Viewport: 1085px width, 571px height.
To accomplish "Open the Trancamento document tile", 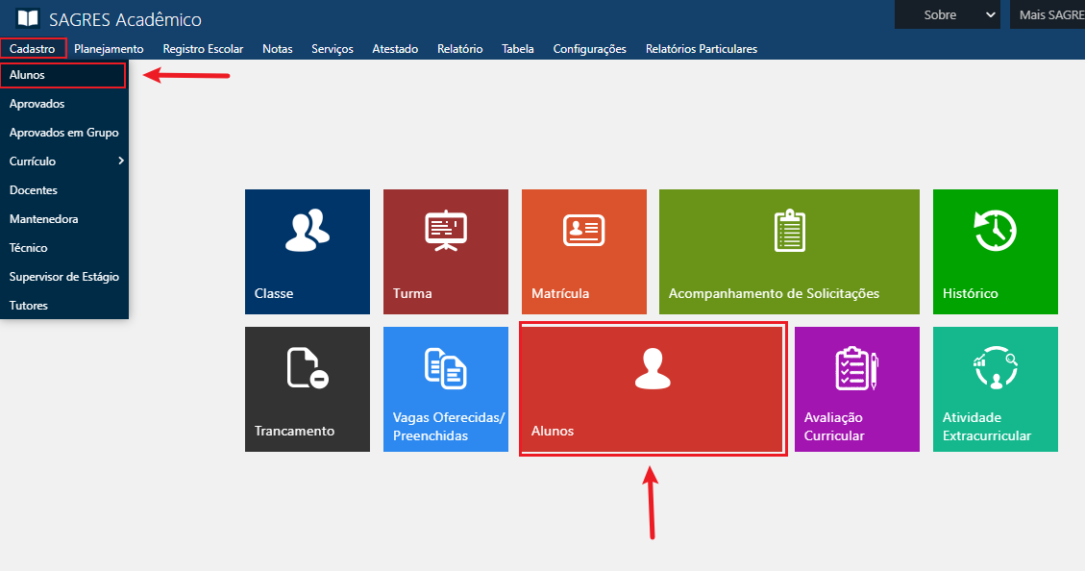I will click(x=308, y=369).
